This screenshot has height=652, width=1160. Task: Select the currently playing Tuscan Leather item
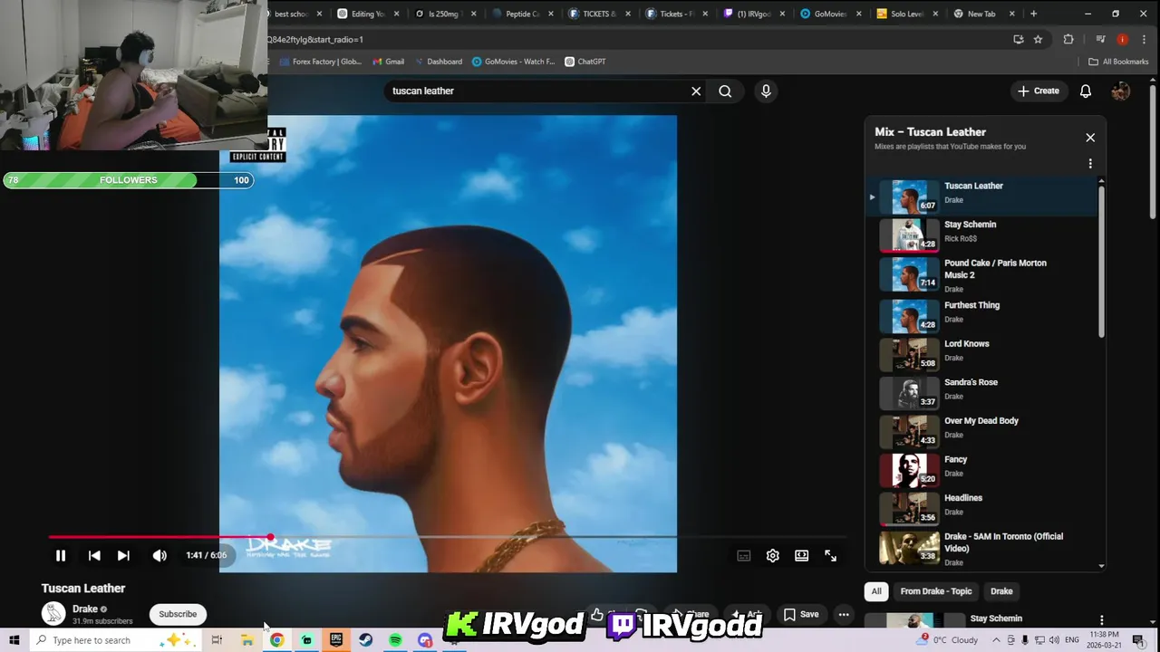coord(981,196)
